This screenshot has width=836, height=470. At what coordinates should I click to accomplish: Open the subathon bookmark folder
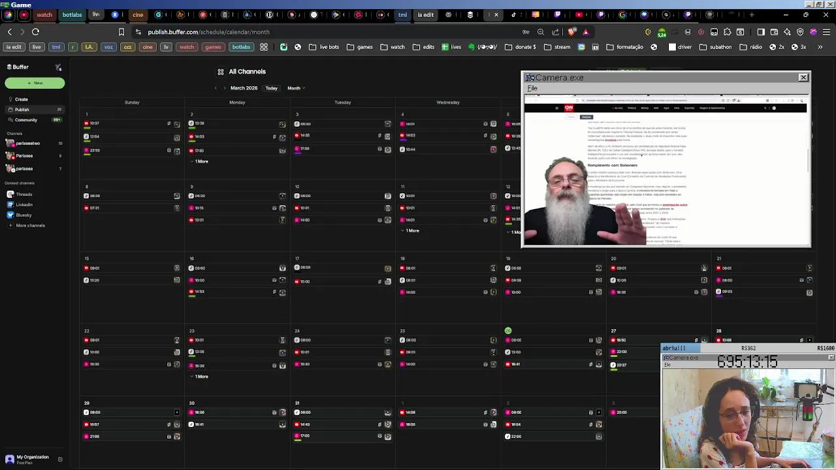click(715, 47)
